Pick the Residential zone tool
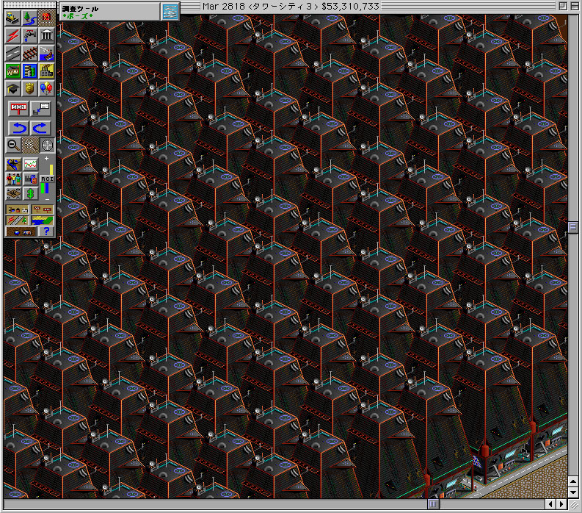 [x=12, y=71]
